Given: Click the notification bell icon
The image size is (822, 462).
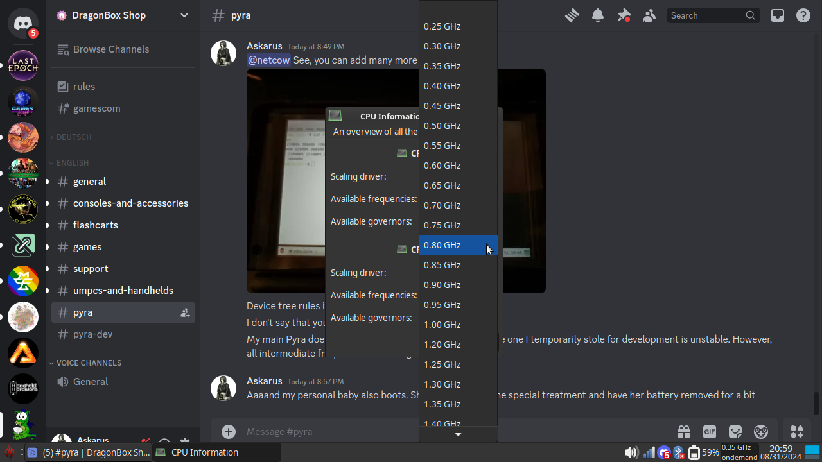Looking at the screenshot, I should [x=598, y=15].
